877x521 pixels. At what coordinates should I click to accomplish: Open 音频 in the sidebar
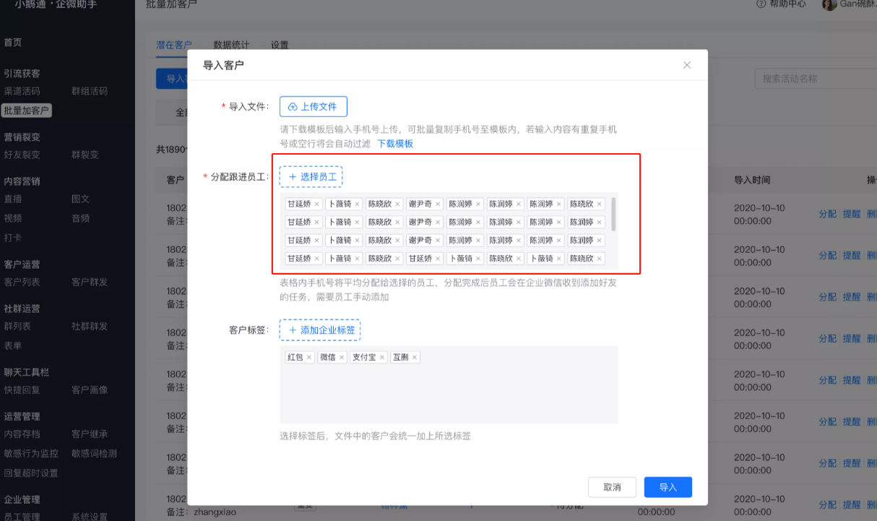point(80,218)
